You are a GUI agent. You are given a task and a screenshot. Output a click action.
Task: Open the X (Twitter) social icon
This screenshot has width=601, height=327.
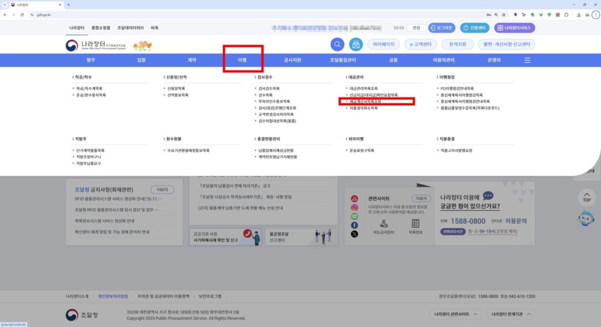[354, 234]
